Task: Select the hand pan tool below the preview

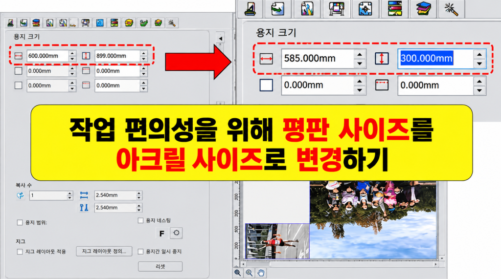Action: coord(261,273)
